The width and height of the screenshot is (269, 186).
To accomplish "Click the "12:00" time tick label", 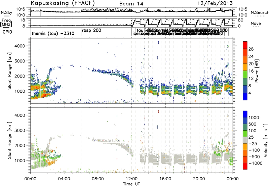I will (x=131, y=179).
